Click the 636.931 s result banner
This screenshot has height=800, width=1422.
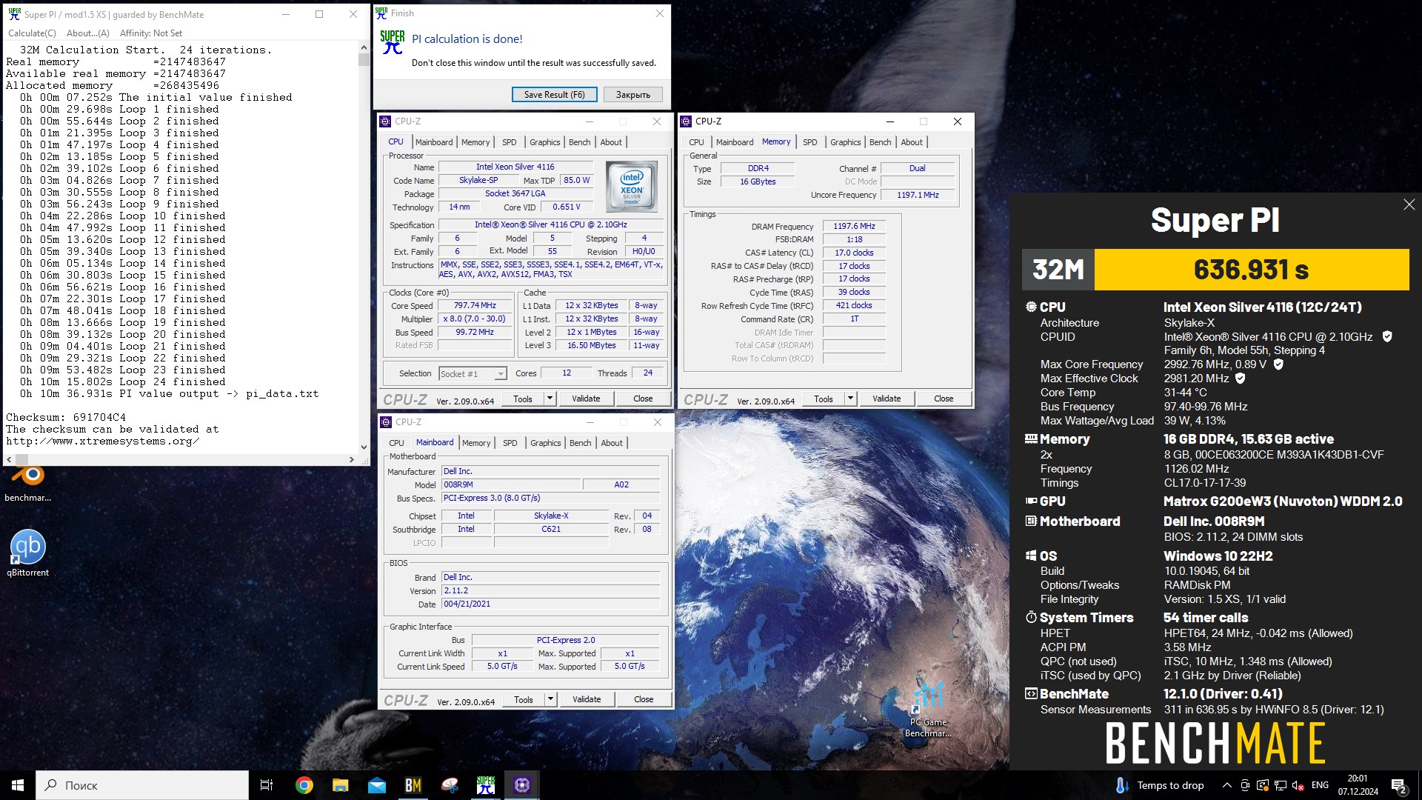click(x=1252, y=270)
